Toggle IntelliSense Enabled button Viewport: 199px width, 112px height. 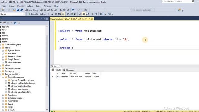[x=63, y=14]
